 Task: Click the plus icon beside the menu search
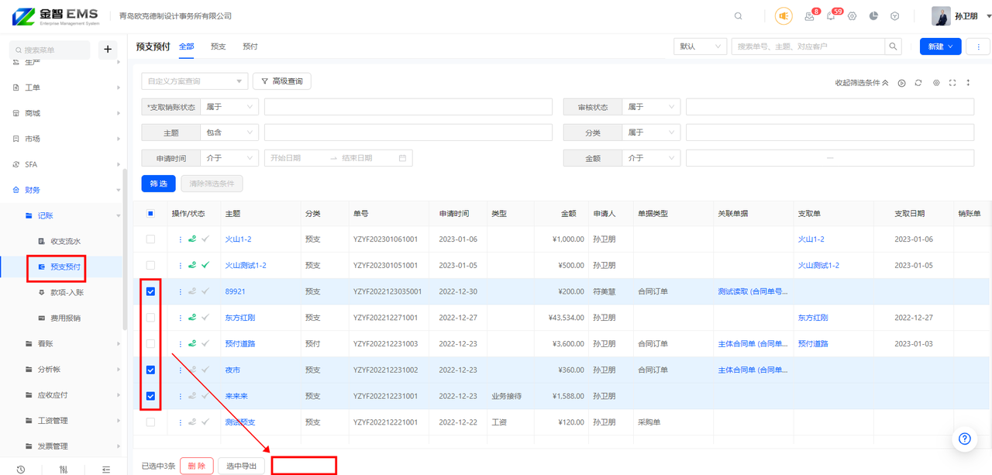[x=108, y=50]
